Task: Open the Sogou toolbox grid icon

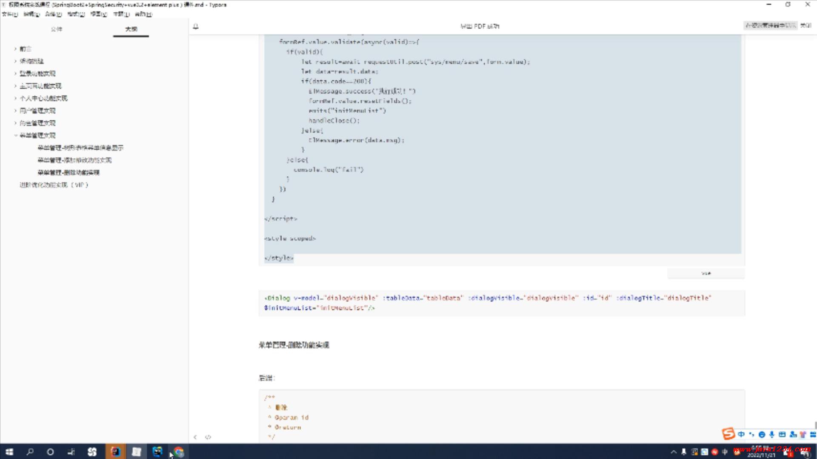Action: (813, 434)
